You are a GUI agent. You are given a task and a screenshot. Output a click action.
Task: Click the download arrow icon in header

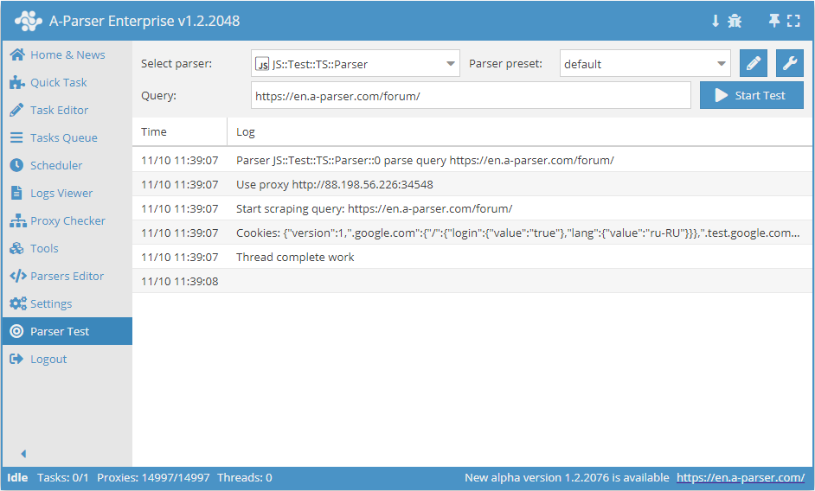coord(716,21)
